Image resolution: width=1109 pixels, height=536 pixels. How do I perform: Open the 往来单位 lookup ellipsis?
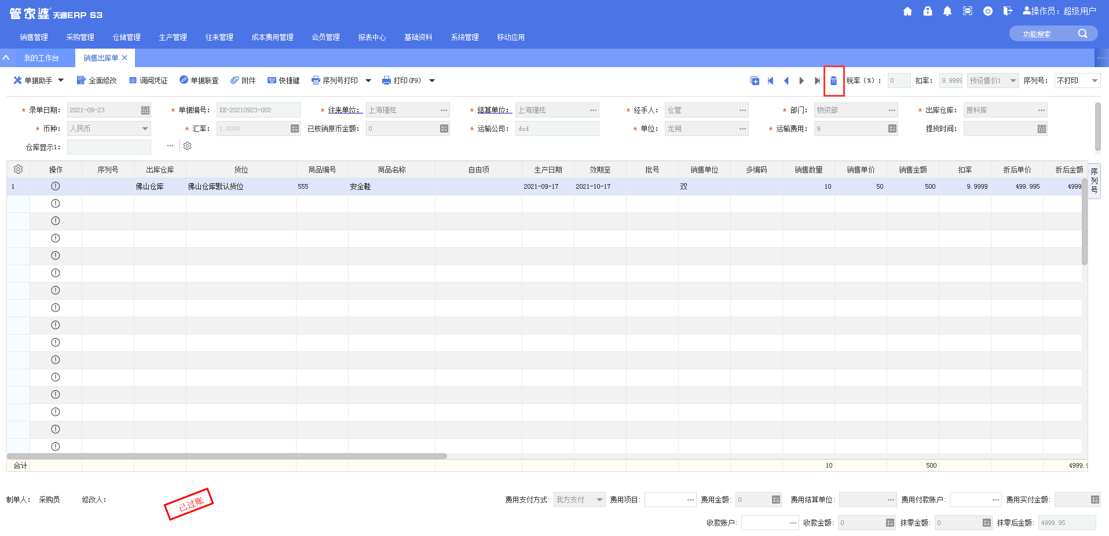(x=444, y=110)
